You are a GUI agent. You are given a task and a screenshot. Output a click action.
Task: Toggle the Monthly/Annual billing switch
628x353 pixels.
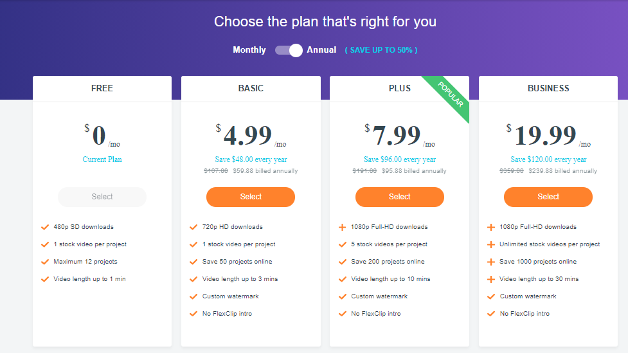pyautogui.click(x=289, y=50)
